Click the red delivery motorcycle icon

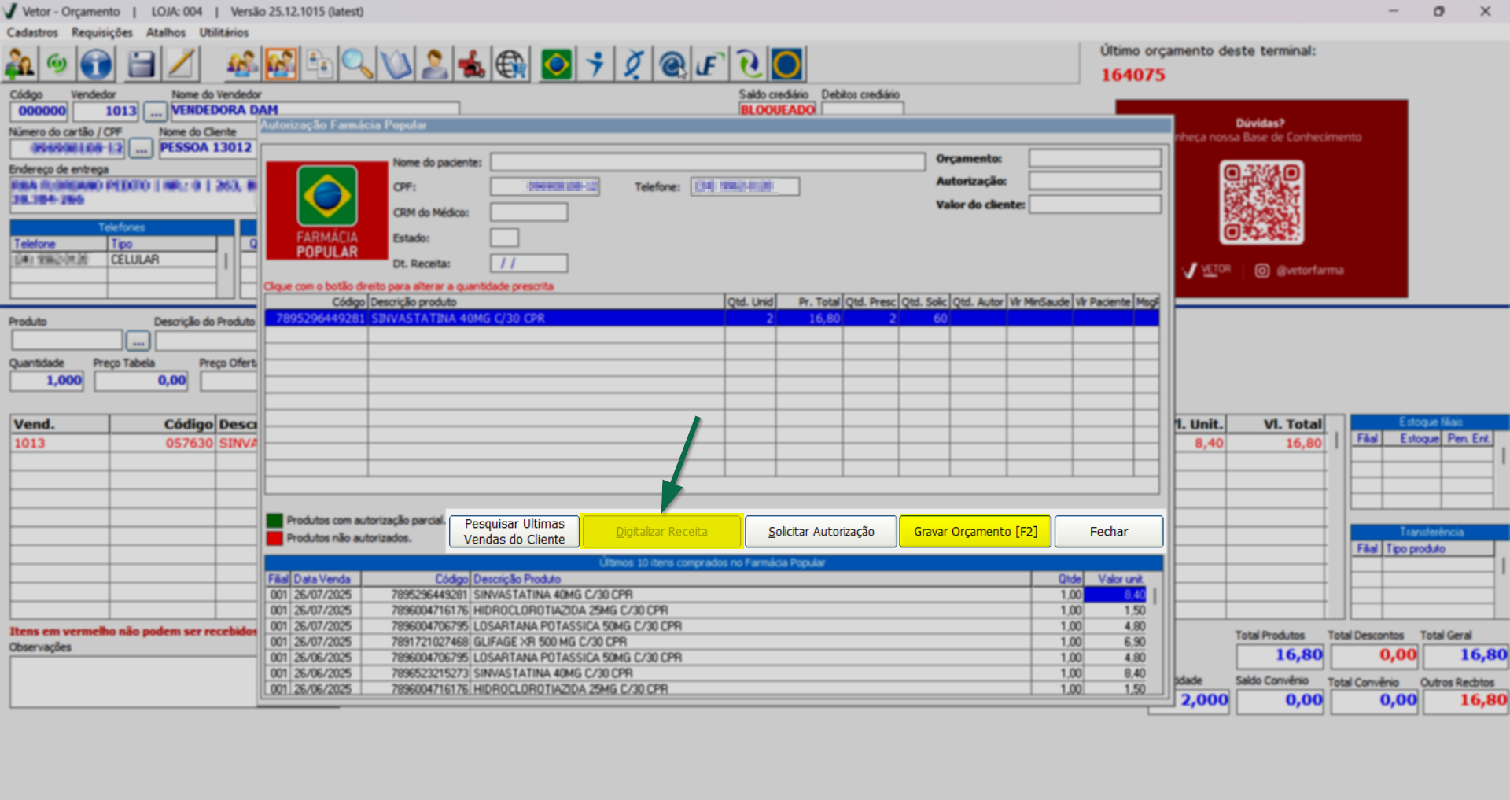(x=472, y=65)
